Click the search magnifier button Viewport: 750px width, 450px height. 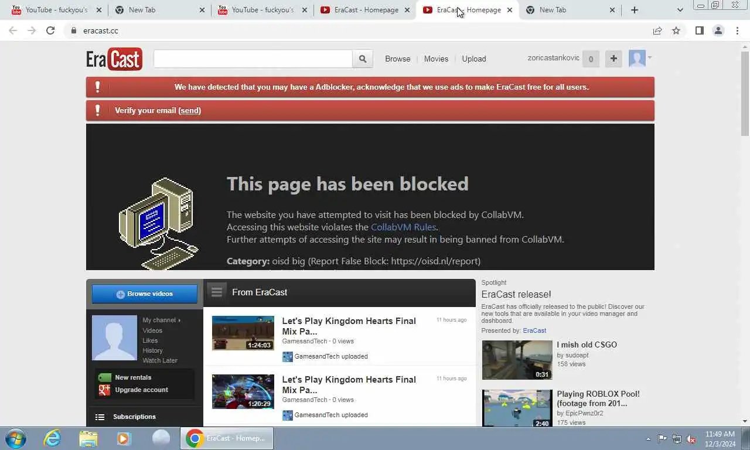click(x=363, y=59)
